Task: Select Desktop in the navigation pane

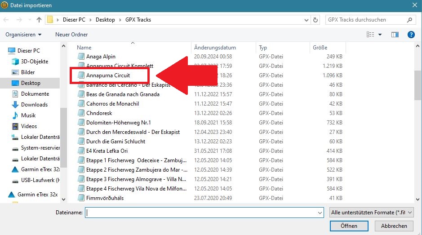Action: 31,83
